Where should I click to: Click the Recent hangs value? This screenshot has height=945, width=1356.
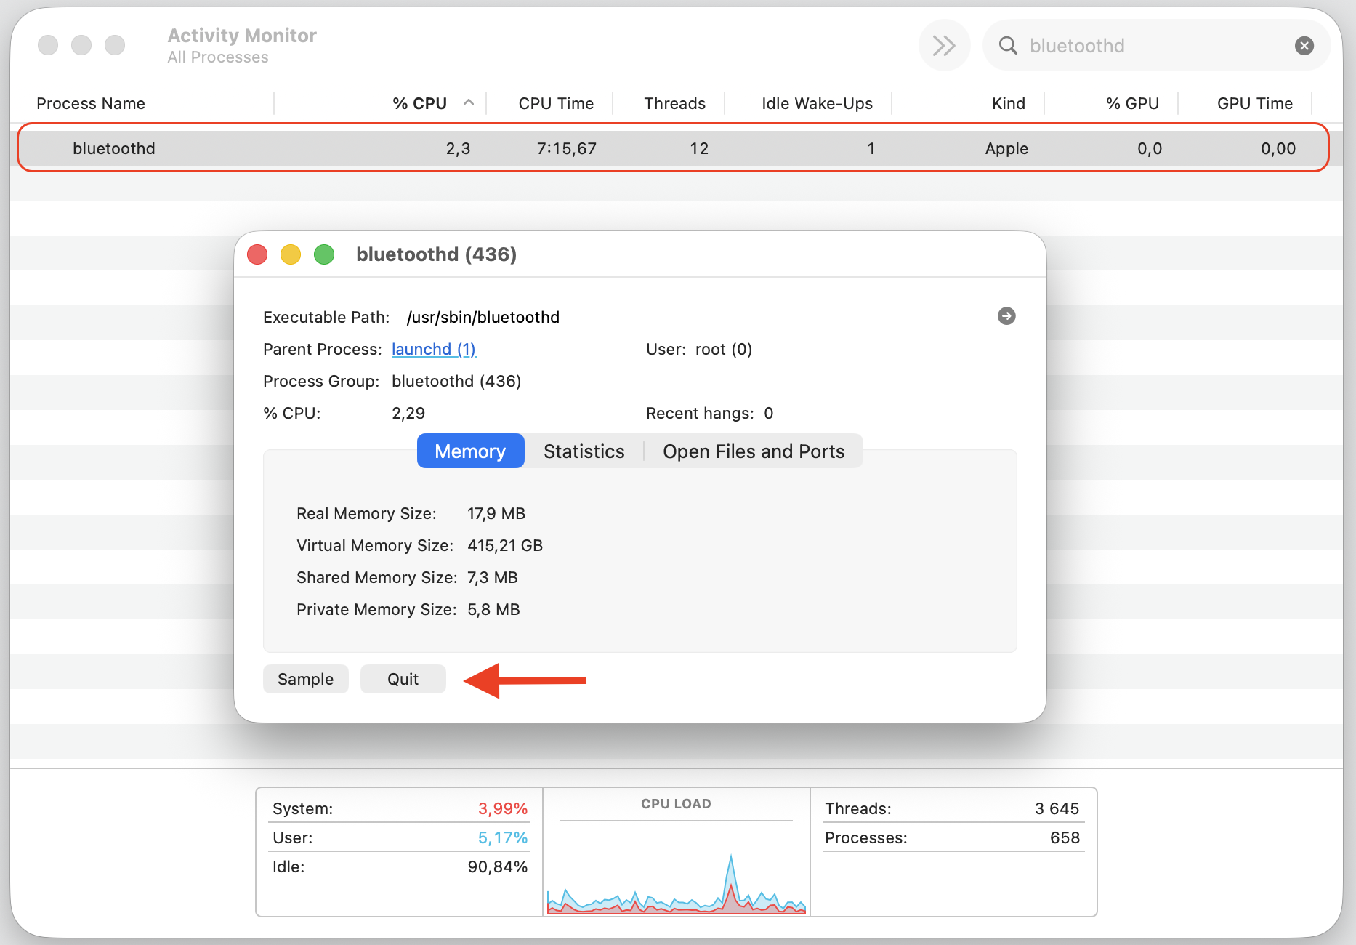click(x=769, y=414)
